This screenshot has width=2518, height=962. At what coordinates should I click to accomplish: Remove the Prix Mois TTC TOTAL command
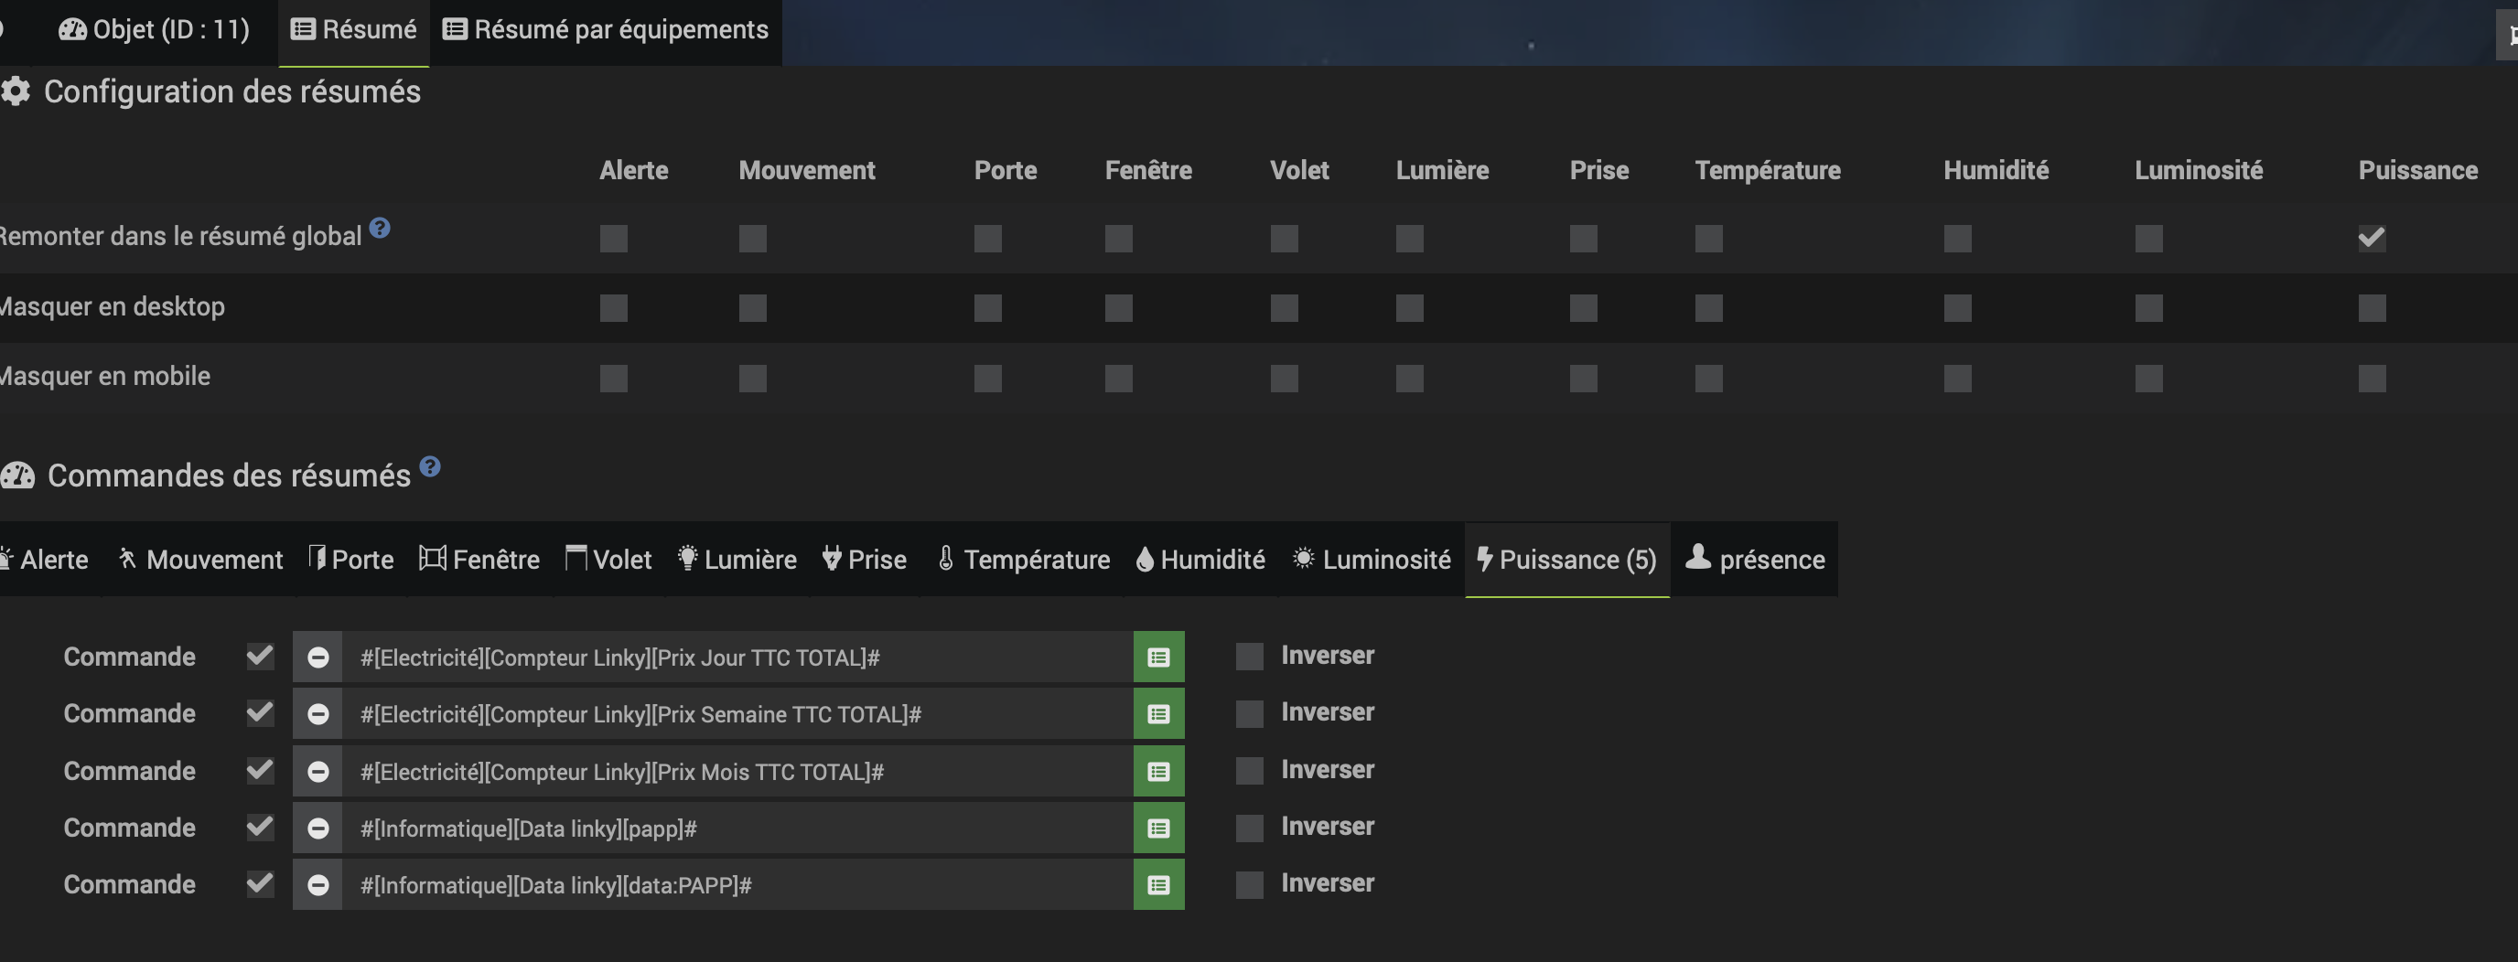tap(317, 772)
